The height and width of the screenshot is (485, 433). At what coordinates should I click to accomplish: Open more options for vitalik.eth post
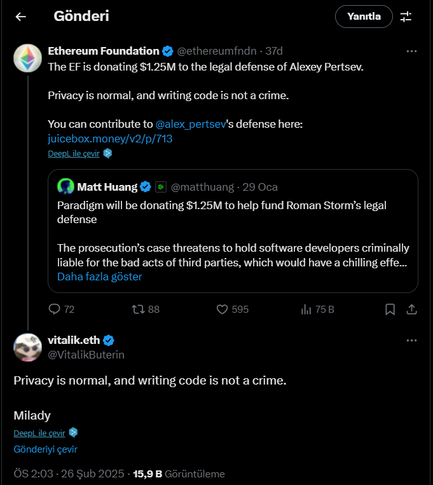(411, 340)
